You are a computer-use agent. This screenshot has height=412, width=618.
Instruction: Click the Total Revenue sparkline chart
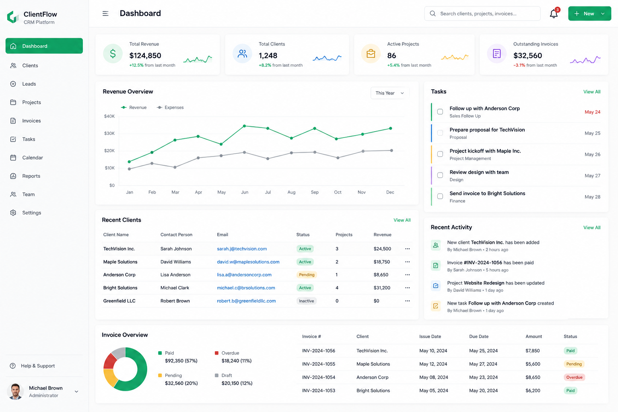198,60
